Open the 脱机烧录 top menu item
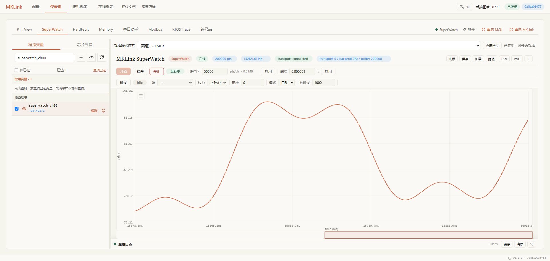This screenshot has width=550, height=261. [x=80, y=7]
